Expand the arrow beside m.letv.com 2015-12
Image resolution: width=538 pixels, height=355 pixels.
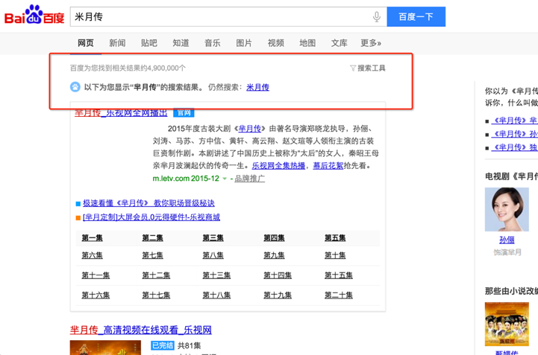225,179
